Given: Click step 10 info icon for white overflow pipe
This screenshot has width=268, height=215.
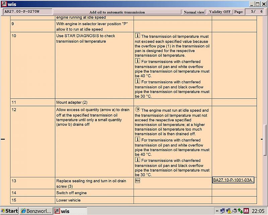Looking at the screenshot, I should coord(137,61).
